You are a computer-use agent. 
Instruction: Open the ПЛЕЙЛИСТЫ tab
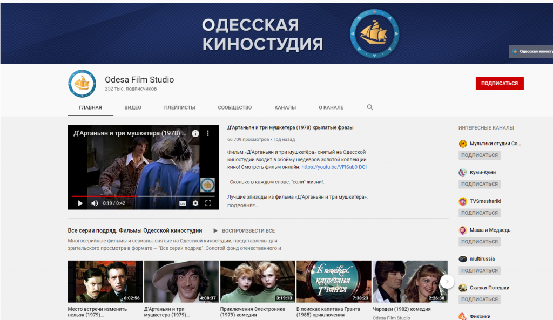coord(179,107)
